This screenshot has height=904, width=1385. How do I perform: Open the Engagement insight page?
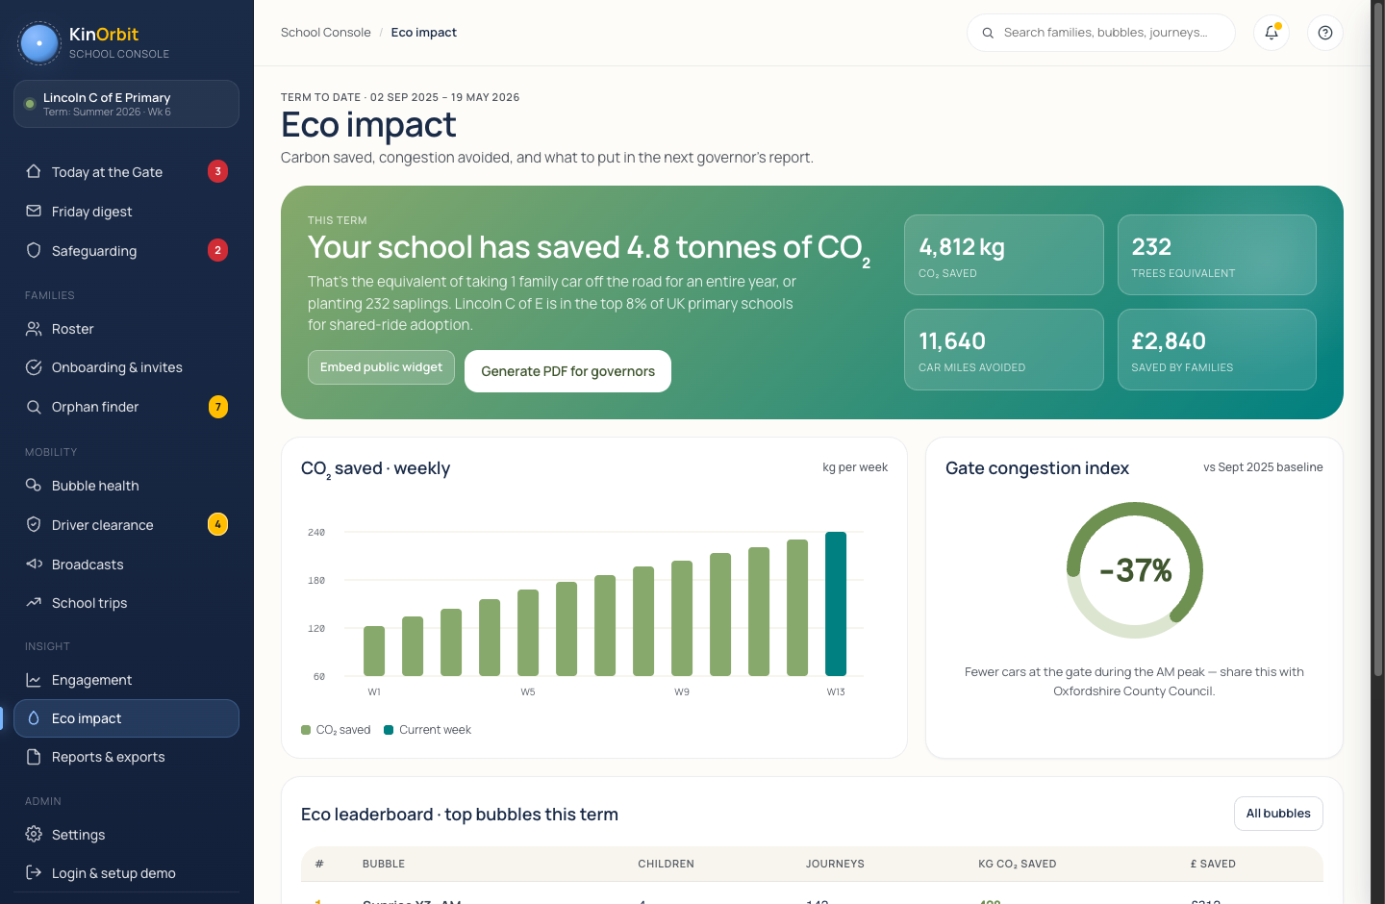click(126, 680)
